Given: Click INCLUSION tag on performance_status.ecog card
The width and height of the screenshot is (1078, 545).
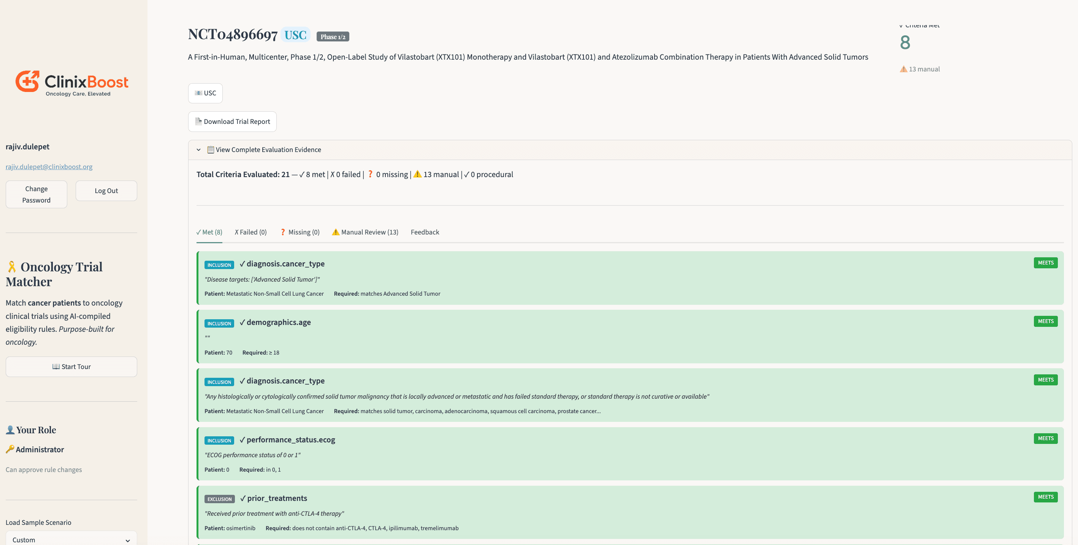Looking at the screenshot, I should click(219, 440).
